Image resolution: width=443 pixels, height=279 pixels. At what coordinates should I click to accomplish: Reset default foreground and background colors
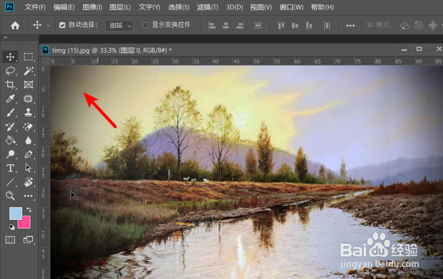tap(12, 227)
